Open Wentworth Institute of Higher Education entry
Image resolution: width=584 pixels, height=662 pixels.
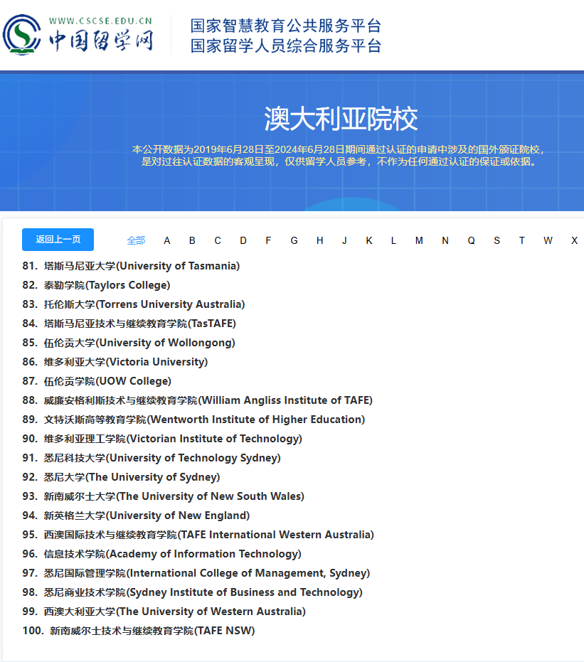(x=193, y=420)
